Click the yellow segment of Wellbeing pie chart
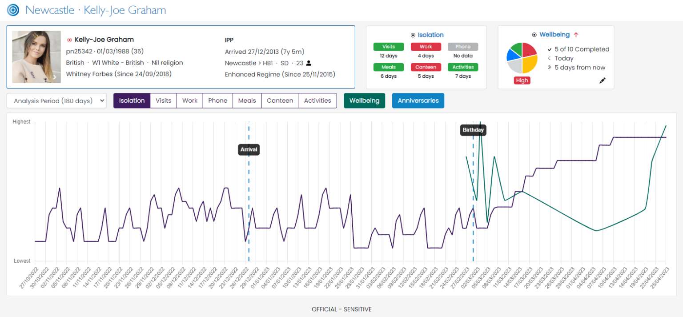This screenshot has height=317, width=683. click(528, 65)
